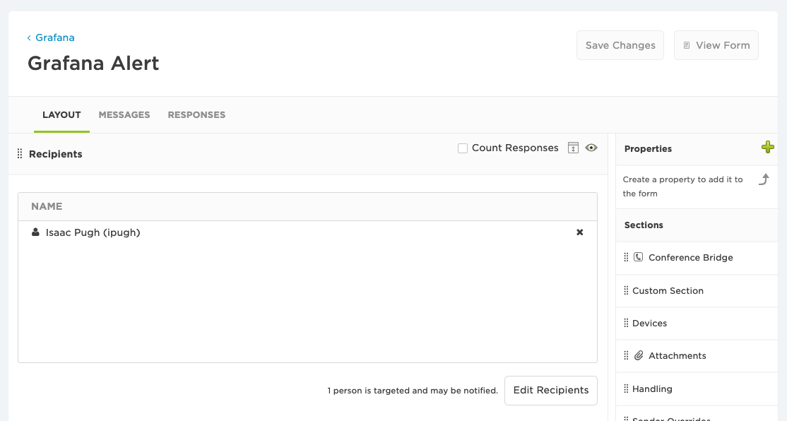787x421 pixels.
Task: Enable the Count Responses checkbox
Action: click(x=463, y=148)
